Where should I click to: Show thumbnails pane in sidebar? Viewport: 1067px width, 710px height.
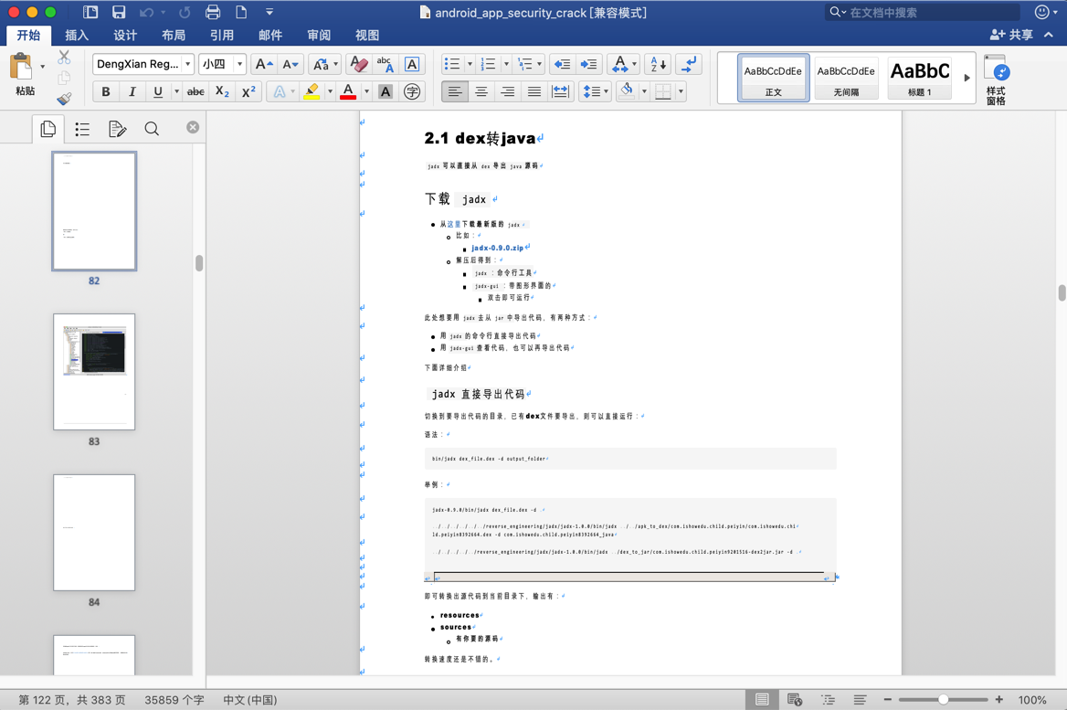pos(48,129)
